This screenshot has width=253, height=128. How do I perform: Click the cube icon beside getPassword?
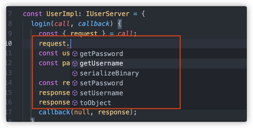(x=75, y=54)
